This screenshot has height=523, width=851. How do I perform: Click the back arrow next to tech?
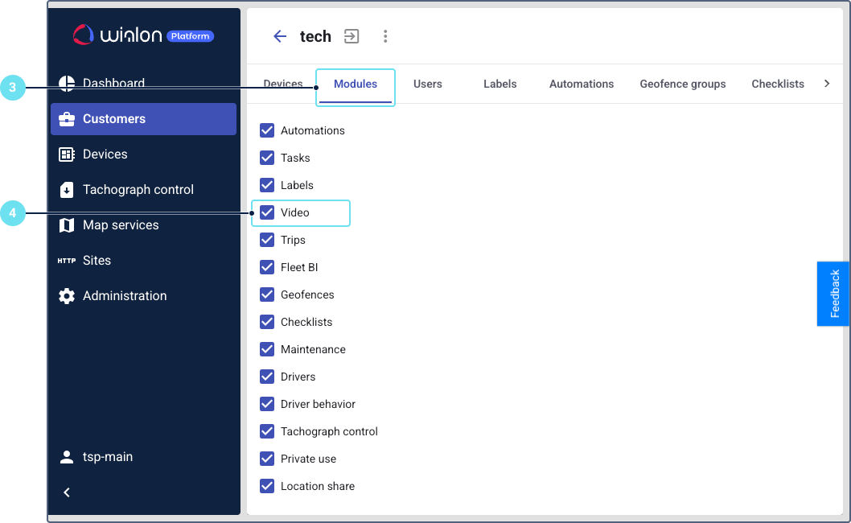(280, 36)
